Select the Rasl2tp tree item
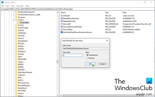 21,46
